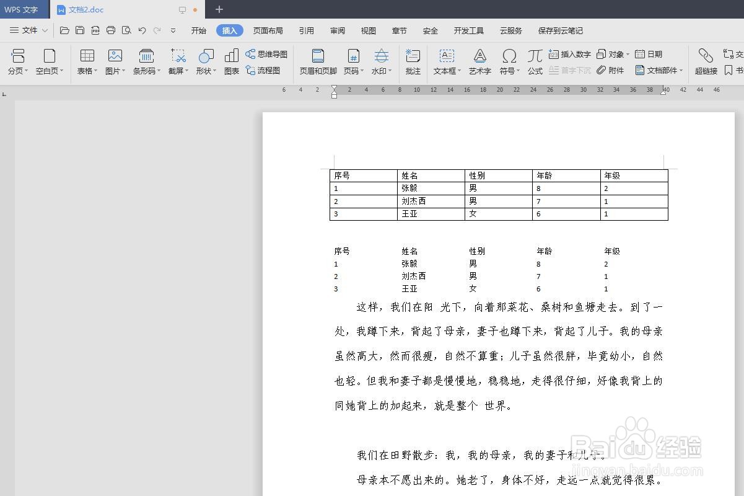Open the 形状 shapes dropdown
This screenshot has width=744, height=496.
[x=205, y=61]
